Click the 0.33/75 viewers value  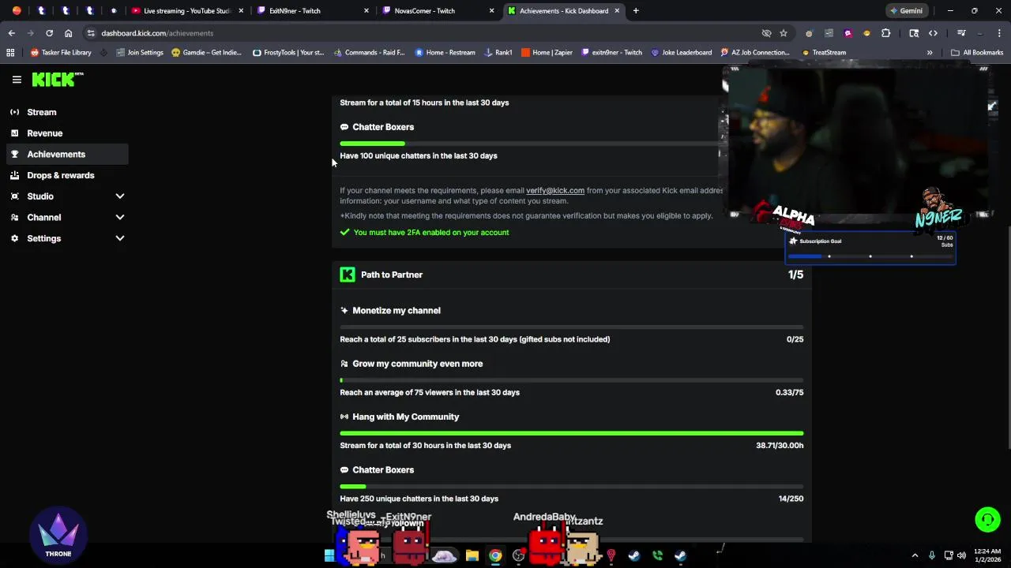coord(789,392)
